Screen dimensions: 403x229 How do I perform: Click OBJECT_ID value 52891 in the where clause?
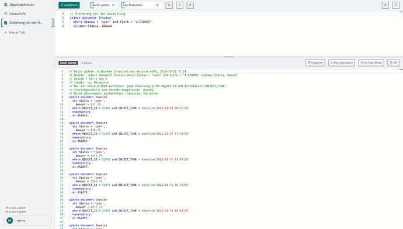[x=106, y=210]
